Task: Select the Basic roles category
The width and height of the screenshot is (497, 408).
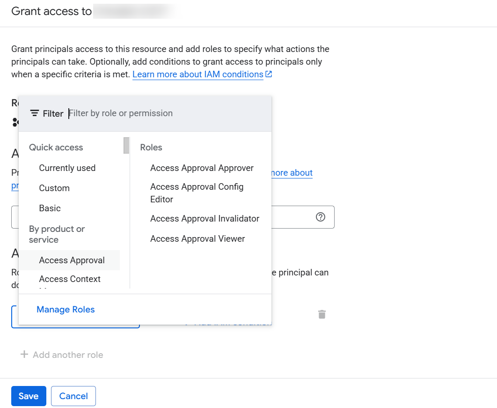Action: (50, 208)
